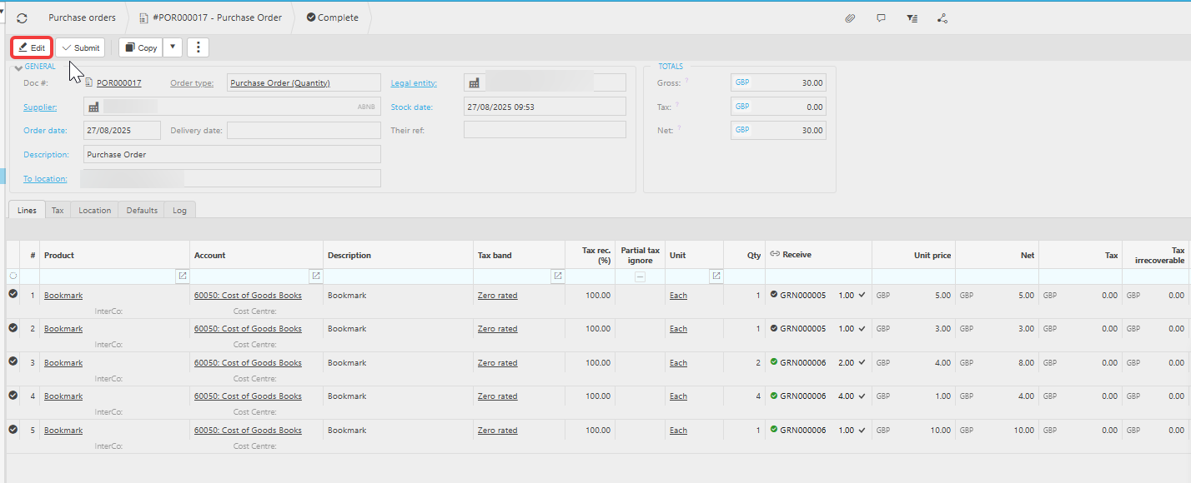Click the Their ref input field
Image resolution: width=1191 pixels, height=483 pixels.
tap(545, 130)
